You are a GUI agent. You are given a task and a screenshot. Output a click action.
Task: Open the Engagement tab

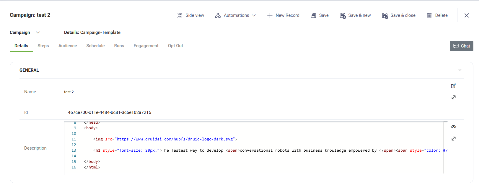pyautogui.click(x=146, y=46)
